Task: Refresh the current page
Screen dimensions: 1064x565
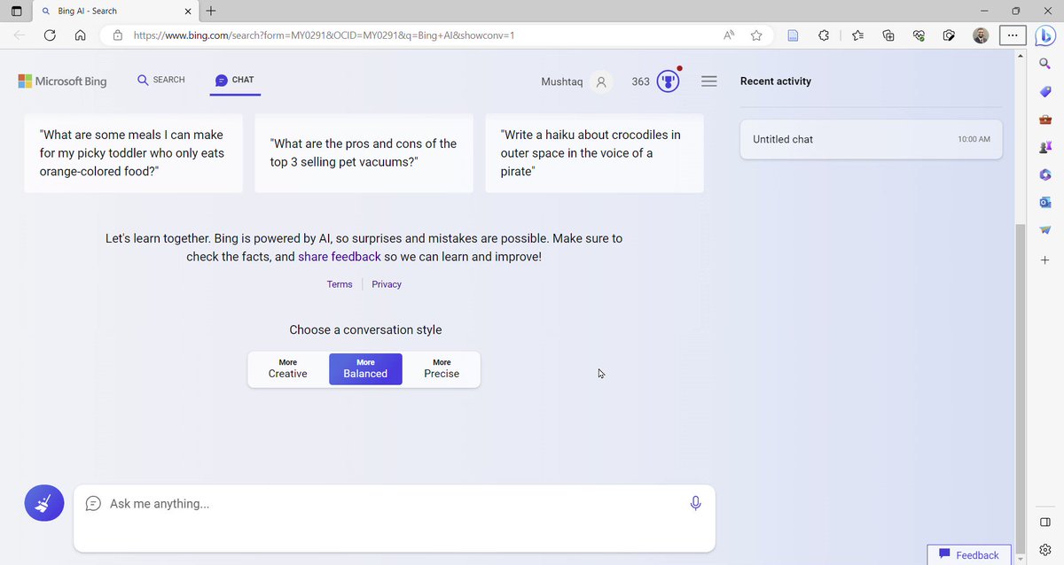Action: tap(50, 35)
